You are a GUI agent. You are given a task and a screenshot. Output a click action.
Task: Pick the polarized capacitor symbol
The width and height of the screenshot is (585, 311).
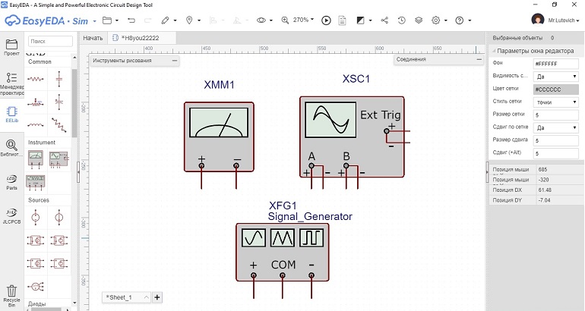click(59, 102)
